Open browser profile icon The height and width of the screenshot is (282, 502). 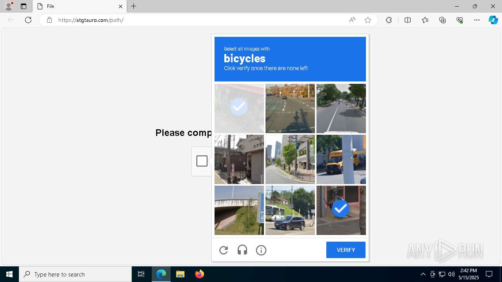coord(9,6)
